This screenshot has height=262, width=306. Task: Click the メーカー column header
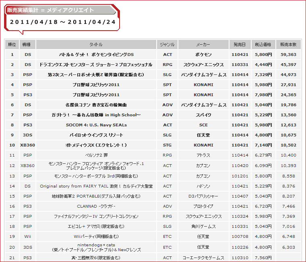[203, 45]
